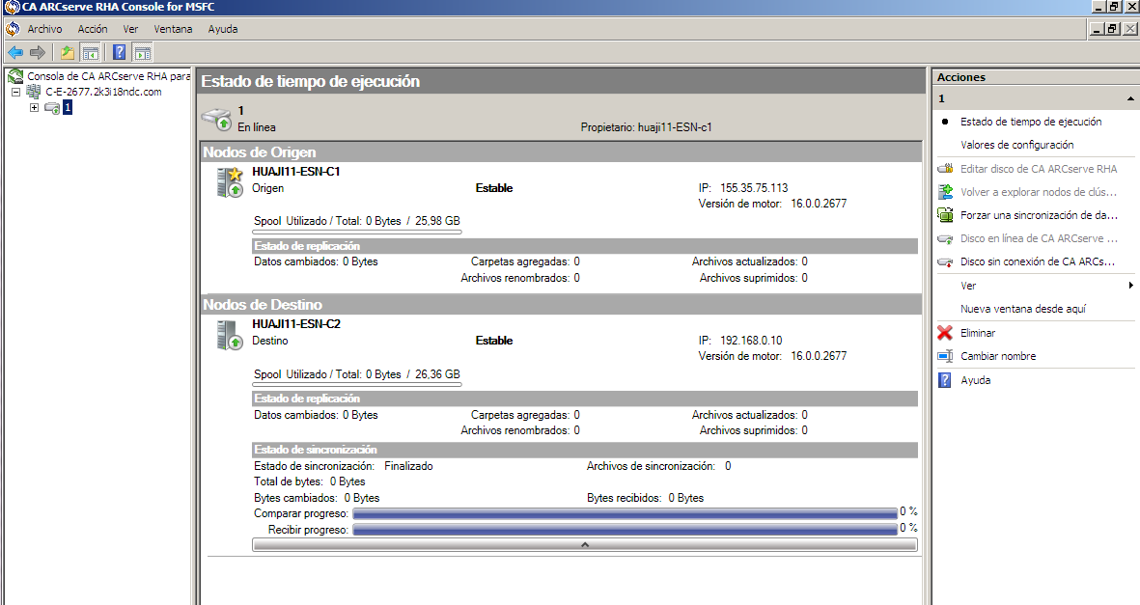1140x605 pixels.
Task: Restore the inner MMC child window
Action: 1113,29
